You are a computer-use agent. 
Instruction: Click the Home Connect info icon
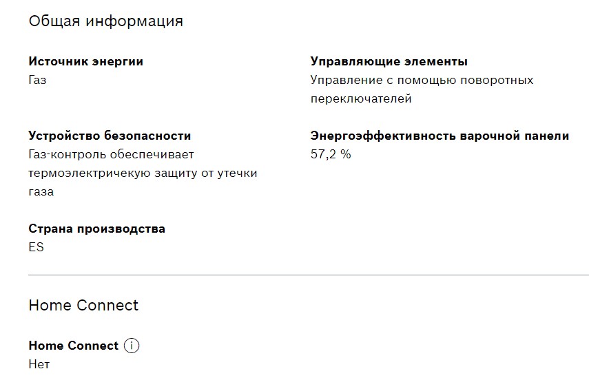pyautogui.click(x=132, y=346)
